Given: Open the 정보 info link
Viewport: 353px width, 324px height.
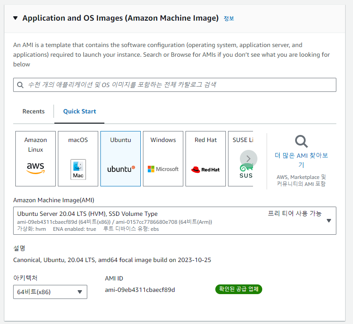Looking at the screenshot, I should click(x=229, y=18).
